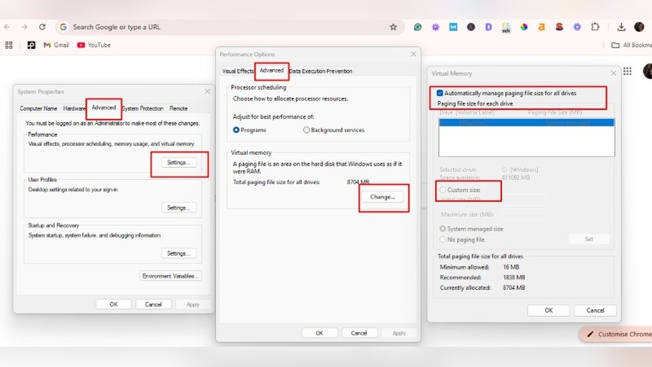This screenshot has height=367, width=652.
Task: Bookmark this page with the star icon
Action: pyautogui.click(x=393, y=27)
